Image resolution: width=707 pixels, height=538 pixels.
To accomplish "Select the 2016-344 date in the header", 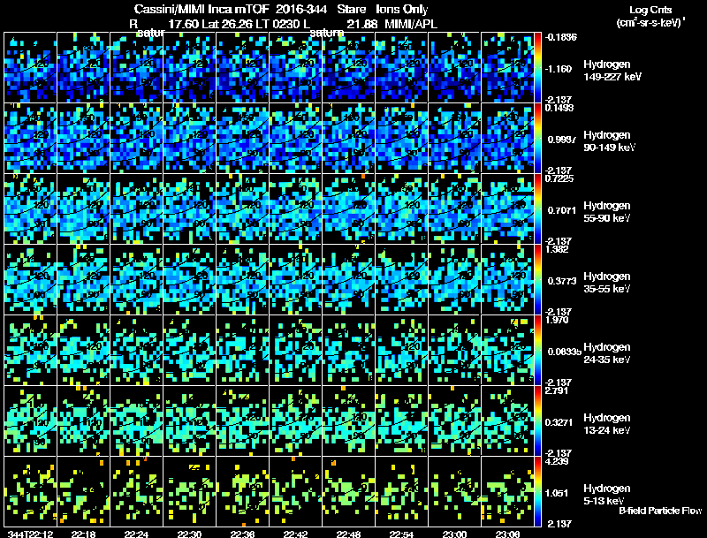I will (300, 10).
